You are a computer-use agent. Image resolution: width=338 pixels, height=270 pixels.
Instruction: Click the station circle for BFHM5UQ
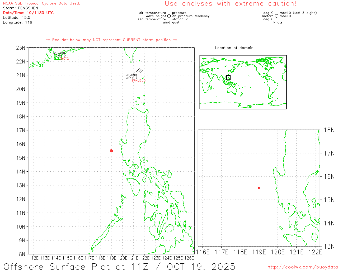[x=130, y=76]
